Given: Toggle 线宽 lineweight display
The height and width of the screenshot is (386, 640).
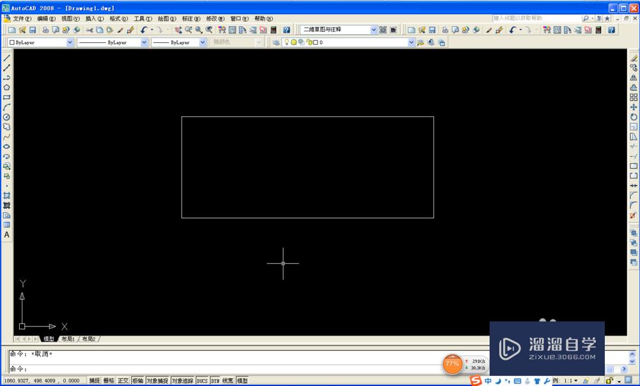Looking at the screenshot, I should 228,380.
